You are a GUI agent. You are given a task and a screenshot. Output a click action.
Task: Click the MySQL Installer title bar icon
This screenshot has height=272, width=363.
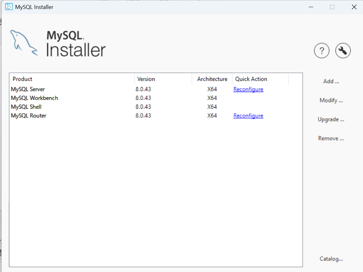9,7
